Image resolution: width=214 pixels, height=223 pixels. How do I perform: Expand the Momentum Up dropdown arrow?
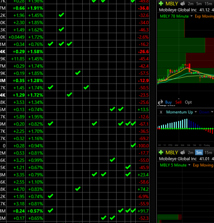(x=196, y=112)
